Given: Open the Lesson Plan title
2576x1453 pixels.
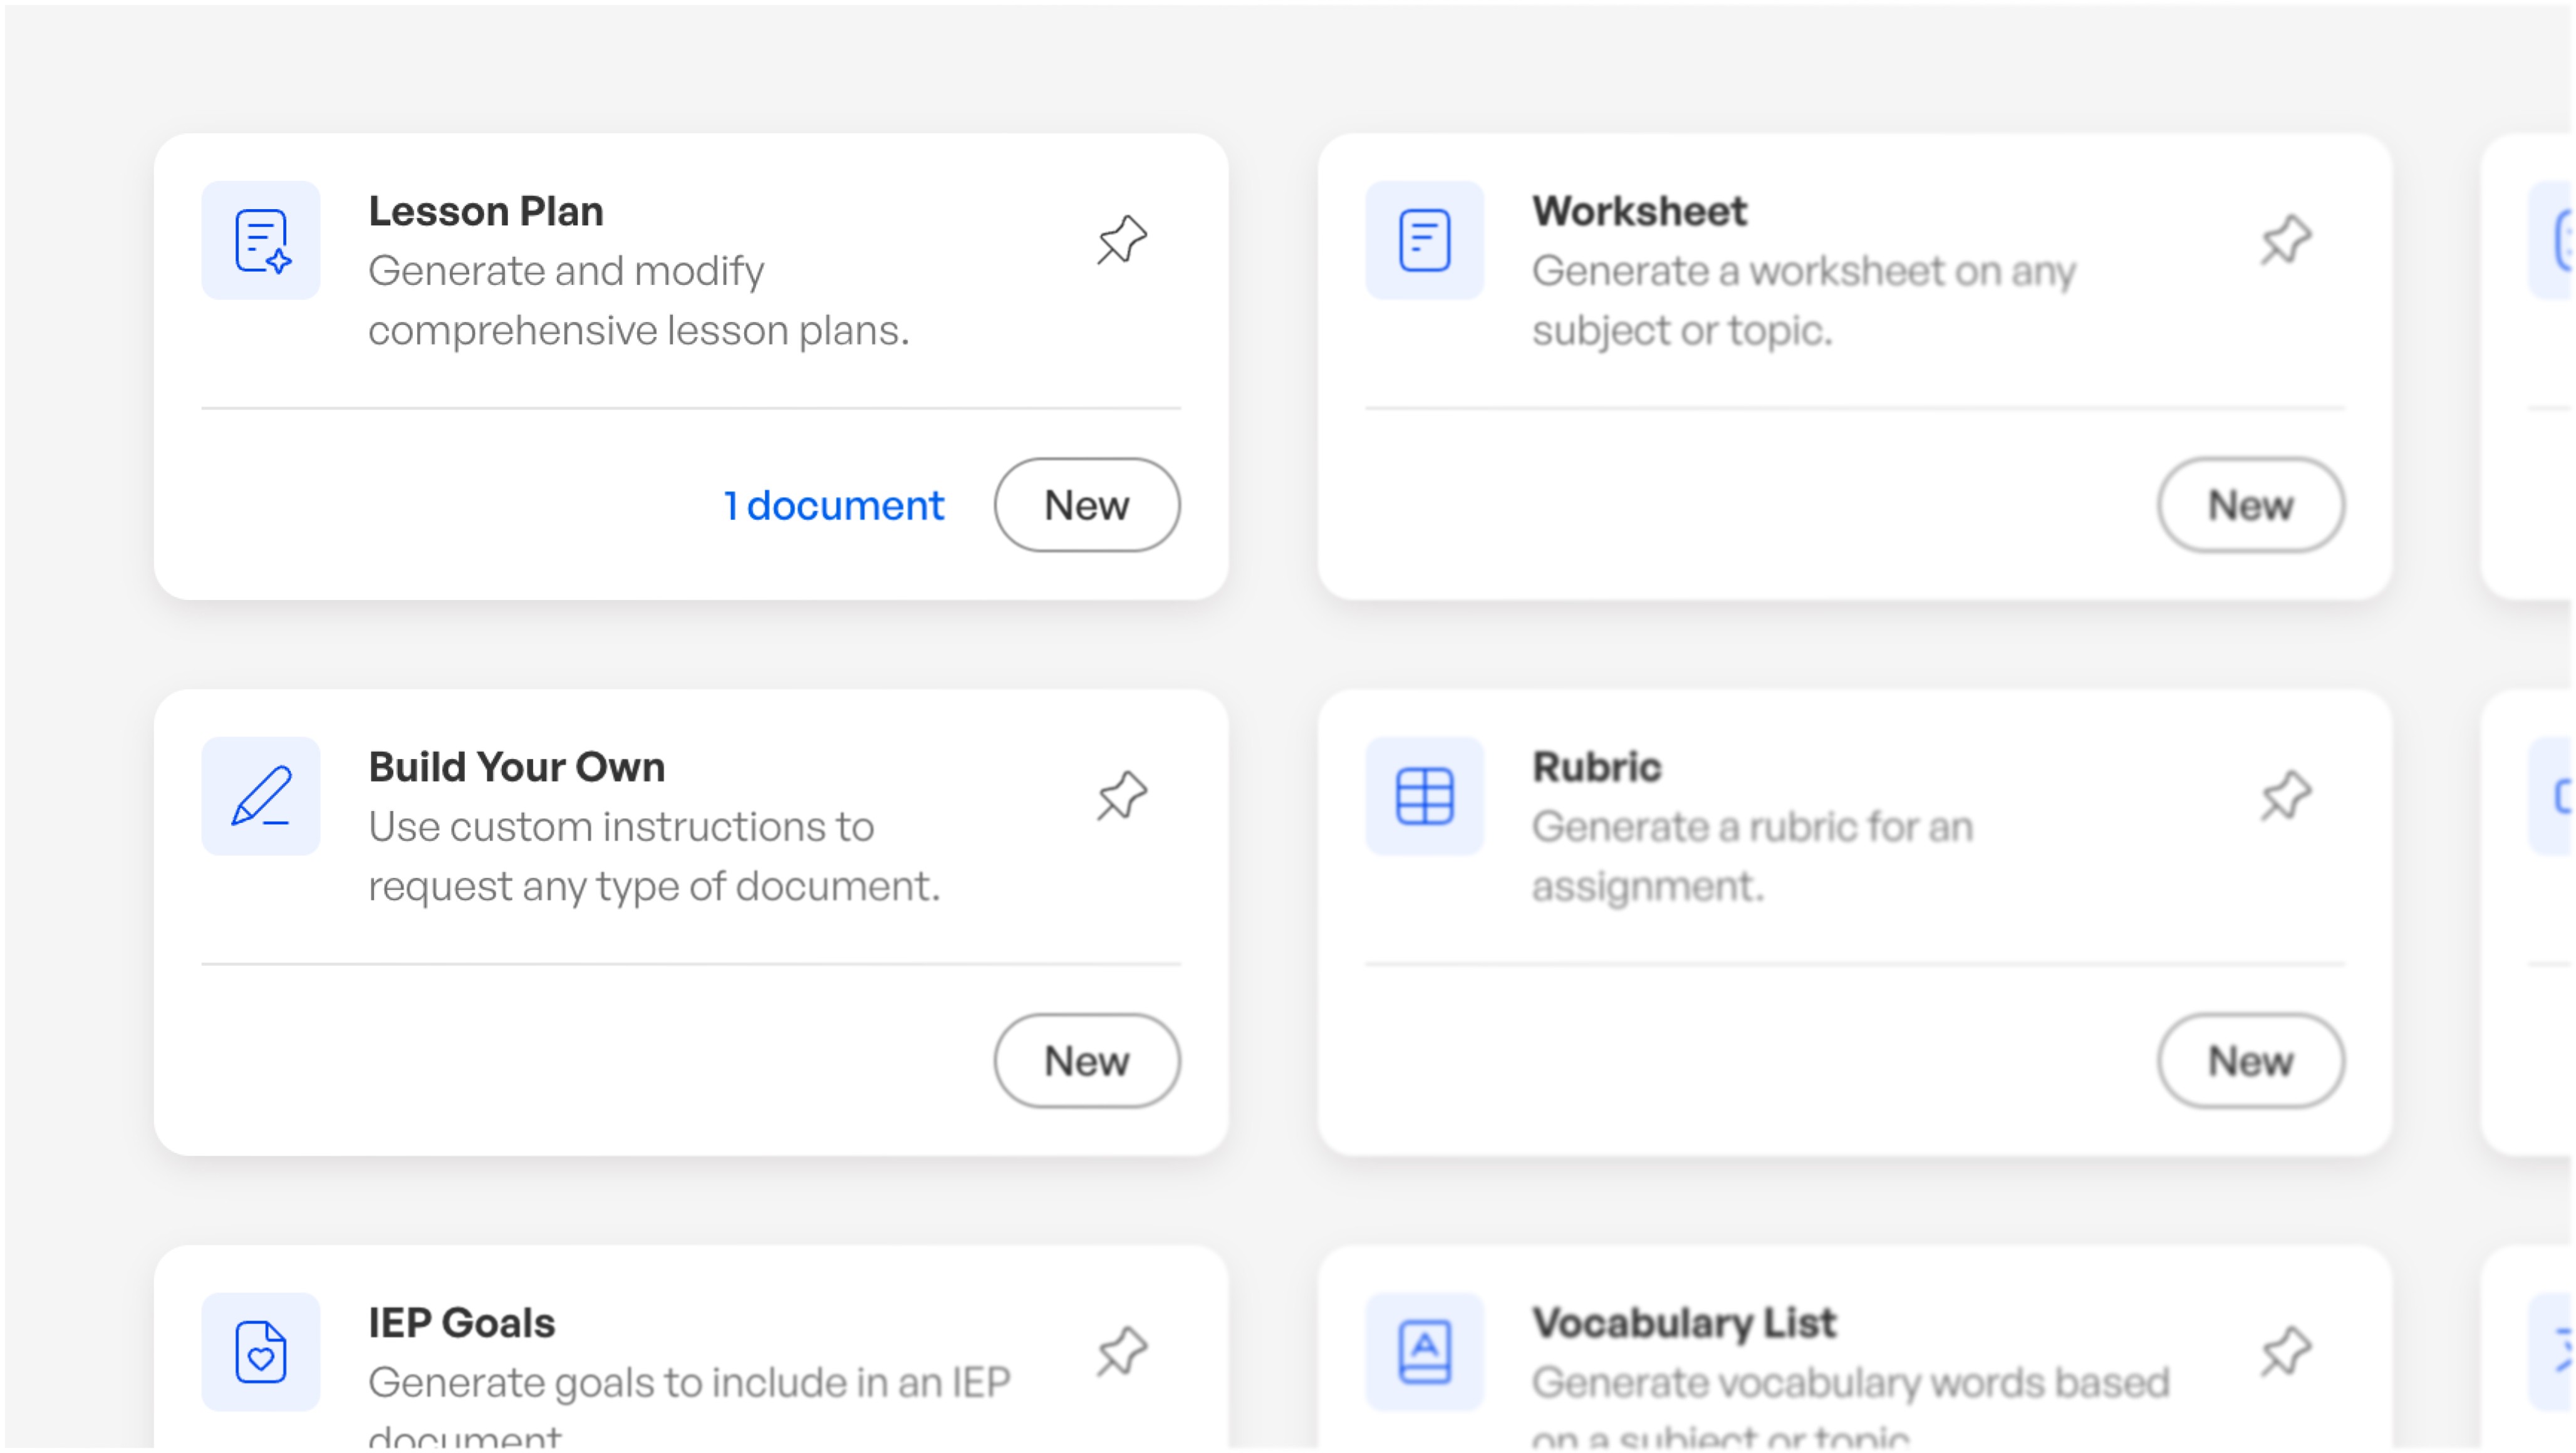Looking at the screenshot, I should [486, 211].
